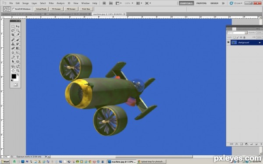The image size is (263, 164).
Task: Pick the Eyedropper tool
Action: (18, 35)
